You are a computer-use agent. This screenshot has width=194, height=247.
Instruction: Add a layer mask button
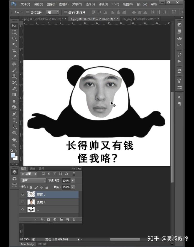coord(48,219)
